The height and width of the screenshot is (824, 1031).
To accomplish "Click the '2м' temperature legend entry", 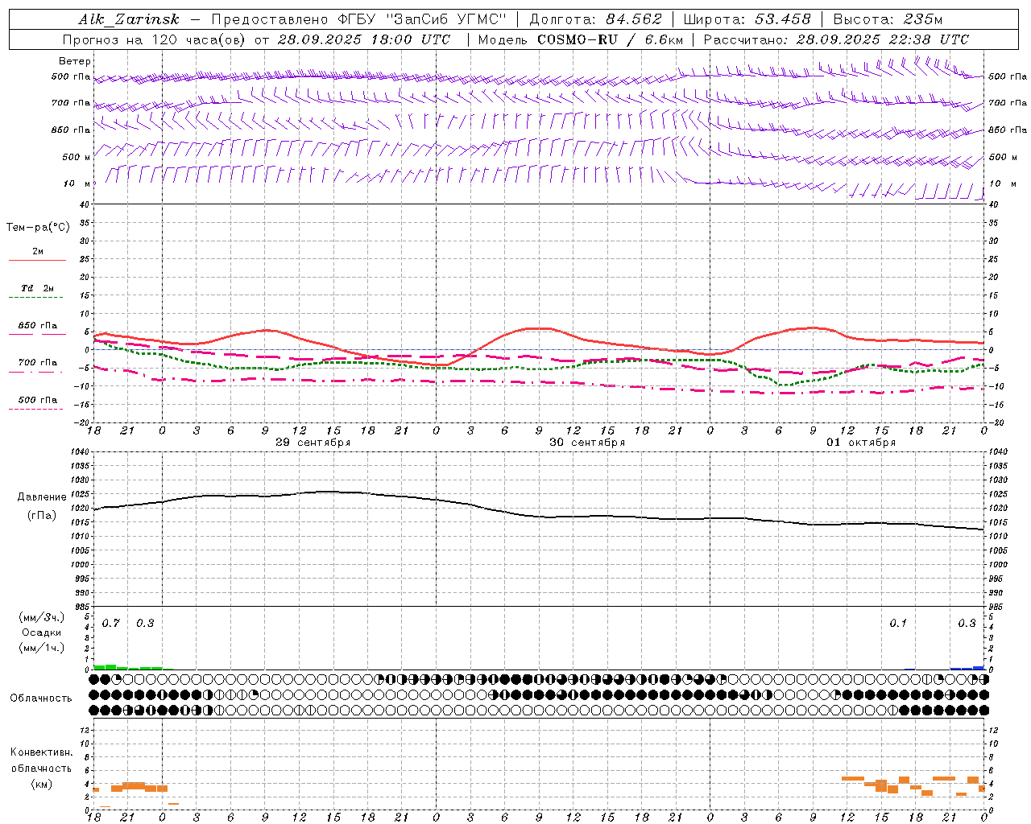I will [38, 252].
